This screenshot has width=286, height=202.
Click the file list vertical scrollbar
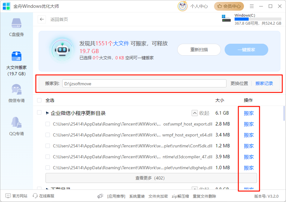pyautogui.click(x=284, y=113)
